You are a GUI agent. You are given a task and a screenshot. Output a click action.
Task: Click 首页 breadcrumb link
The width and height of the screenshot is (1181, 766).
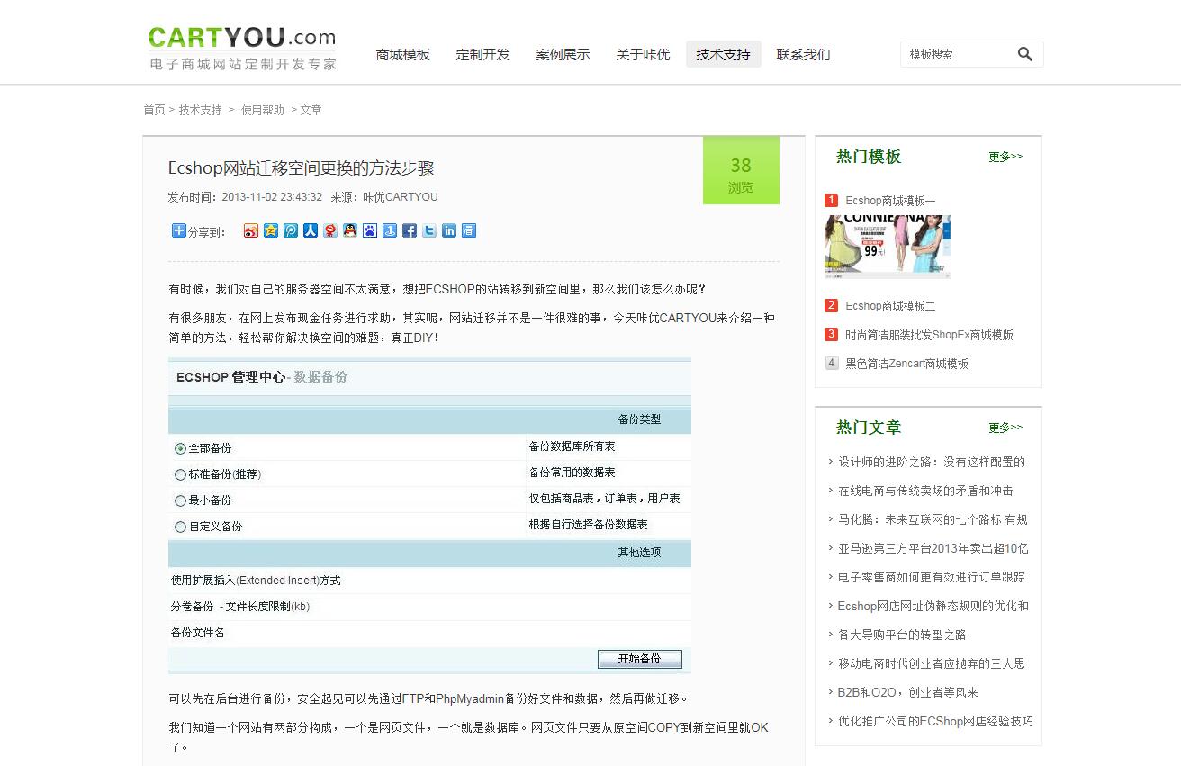click(154, 110)
